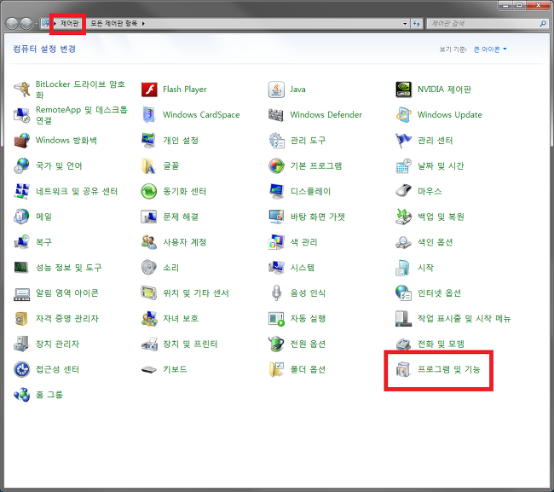Open the Windows 방화벽 icon
Viewport: 554px width, 492px height.
(22, 141)
